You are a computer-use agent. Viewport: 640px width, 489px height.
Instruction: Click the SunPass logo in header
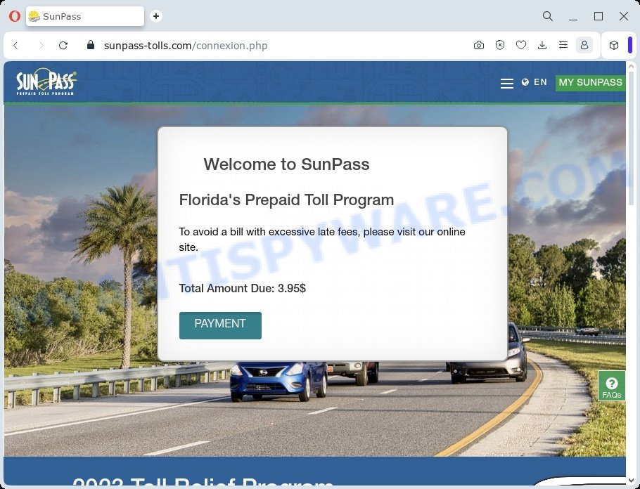point(46,82)
